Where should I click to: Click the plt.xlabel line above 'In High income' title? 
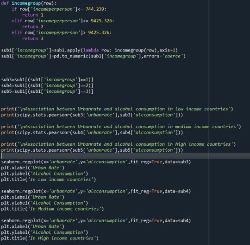click(x=33, y=226)
